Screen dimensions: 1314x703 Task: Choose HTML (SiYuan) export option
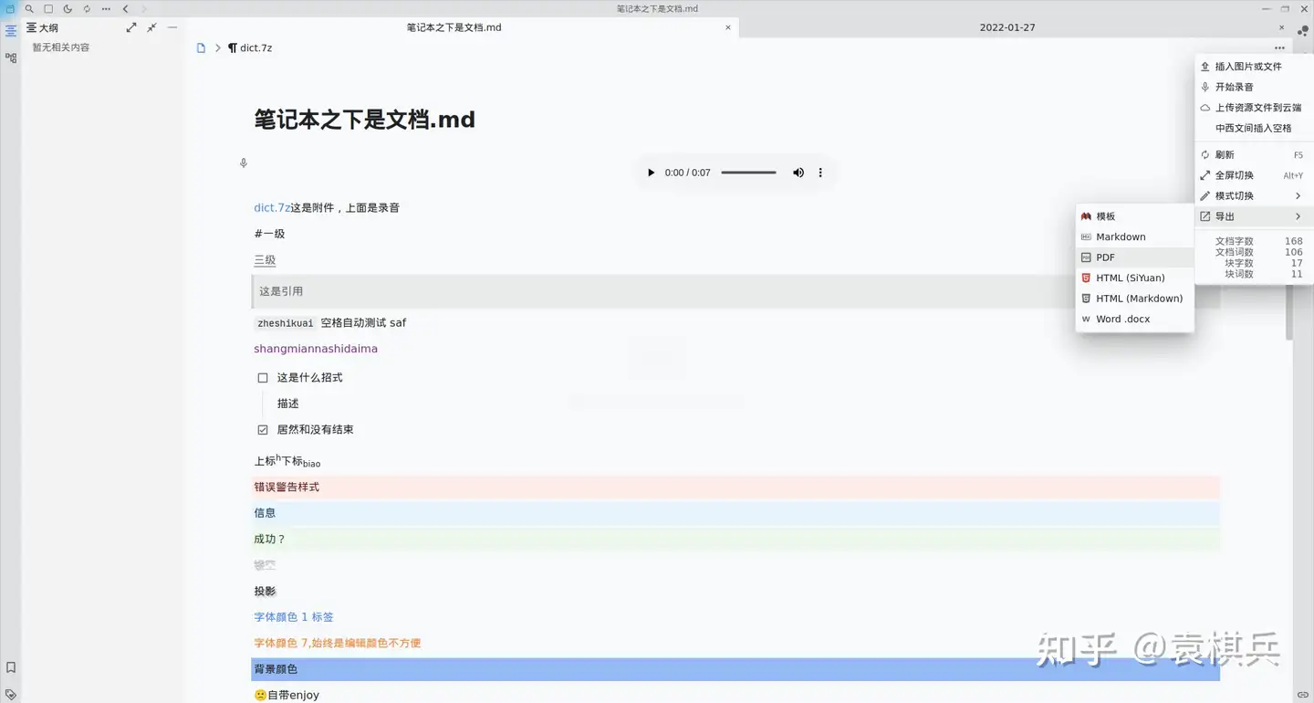pos(1135,278)
